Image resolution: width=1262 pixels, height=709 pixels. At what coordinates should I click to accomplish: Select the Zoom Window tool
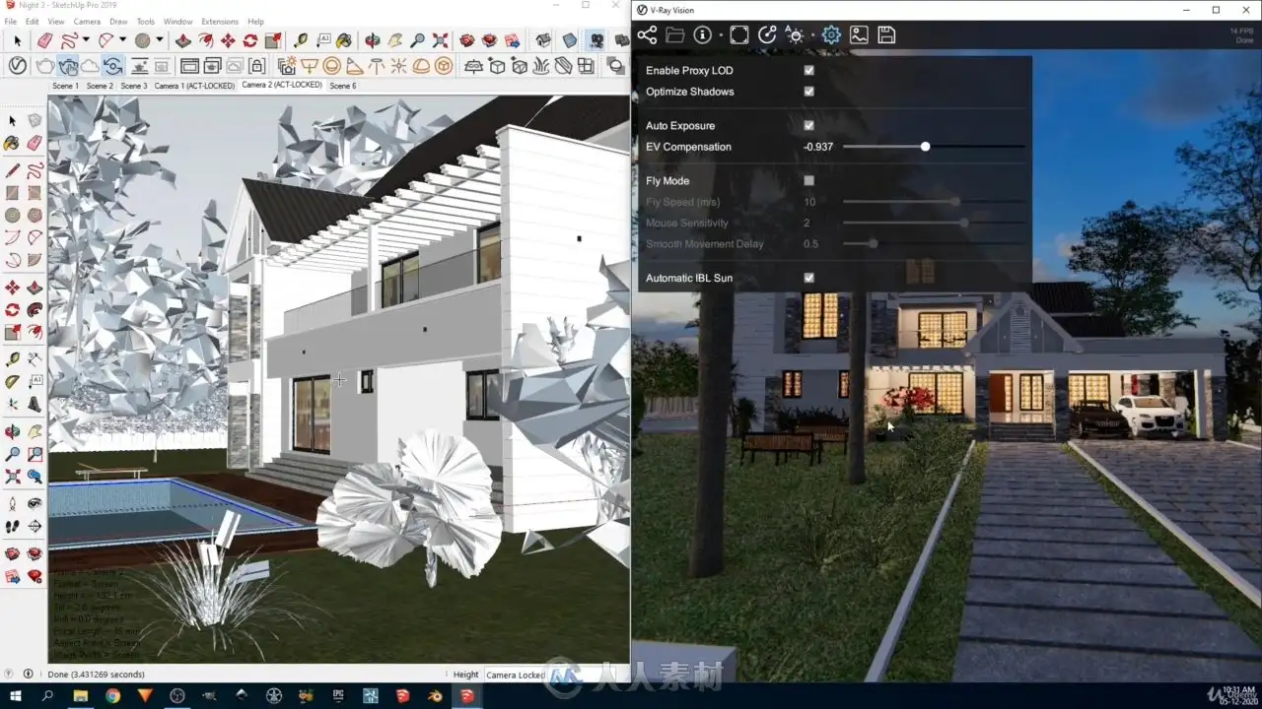tap(35, 454)
